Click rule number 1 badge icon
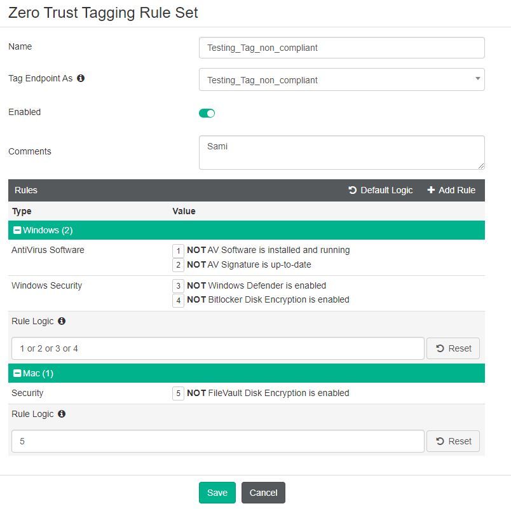 tap(179, 250)
